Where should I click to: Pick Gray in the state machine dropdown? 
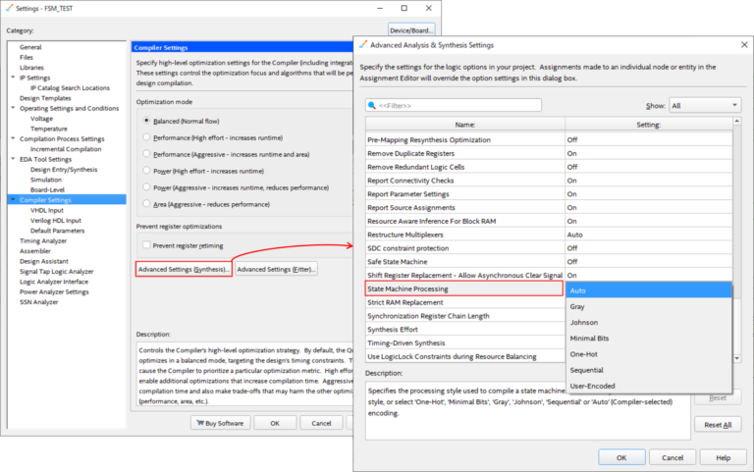(x=577, y=306)
